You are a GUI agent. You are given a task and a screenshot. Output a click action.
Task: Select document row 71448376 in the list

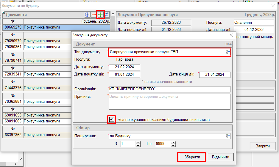click(57, 88)
